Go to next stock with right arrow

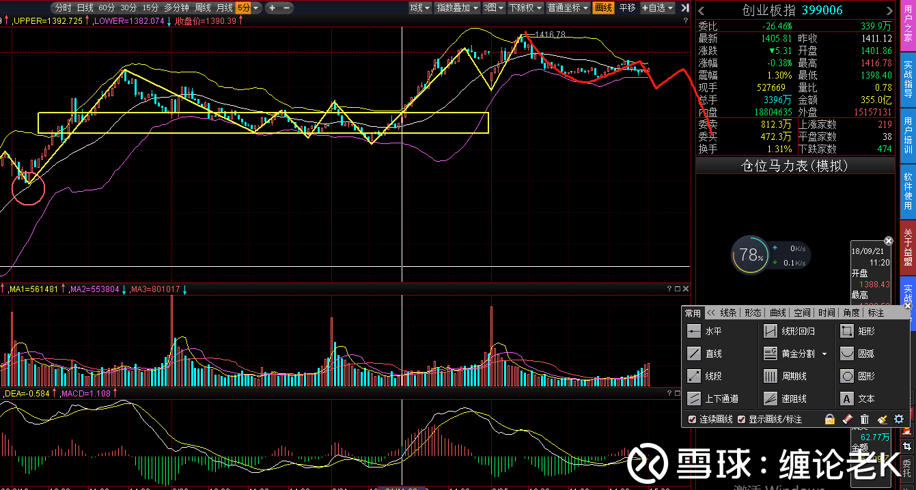click(x=888, y=10)
